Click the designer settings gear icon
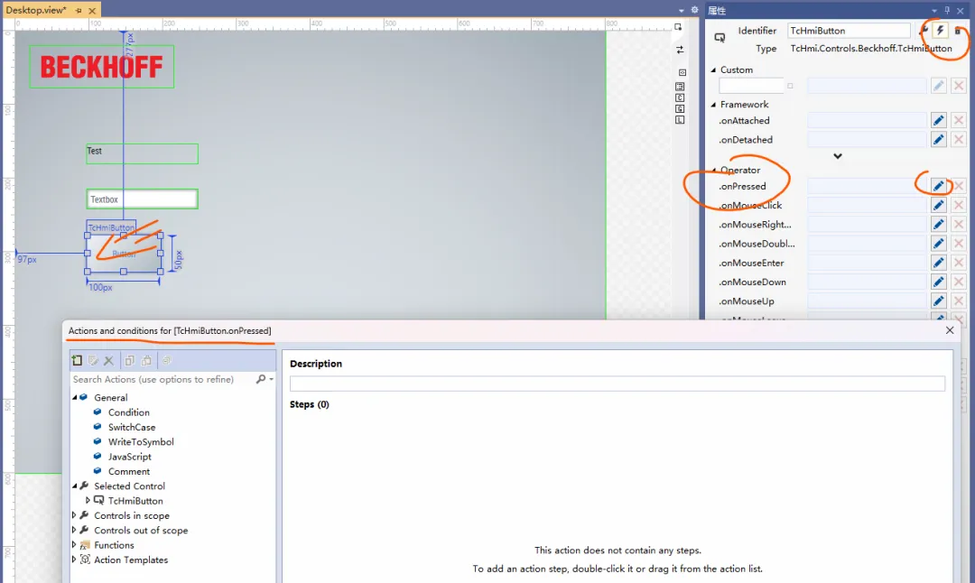 694,10
